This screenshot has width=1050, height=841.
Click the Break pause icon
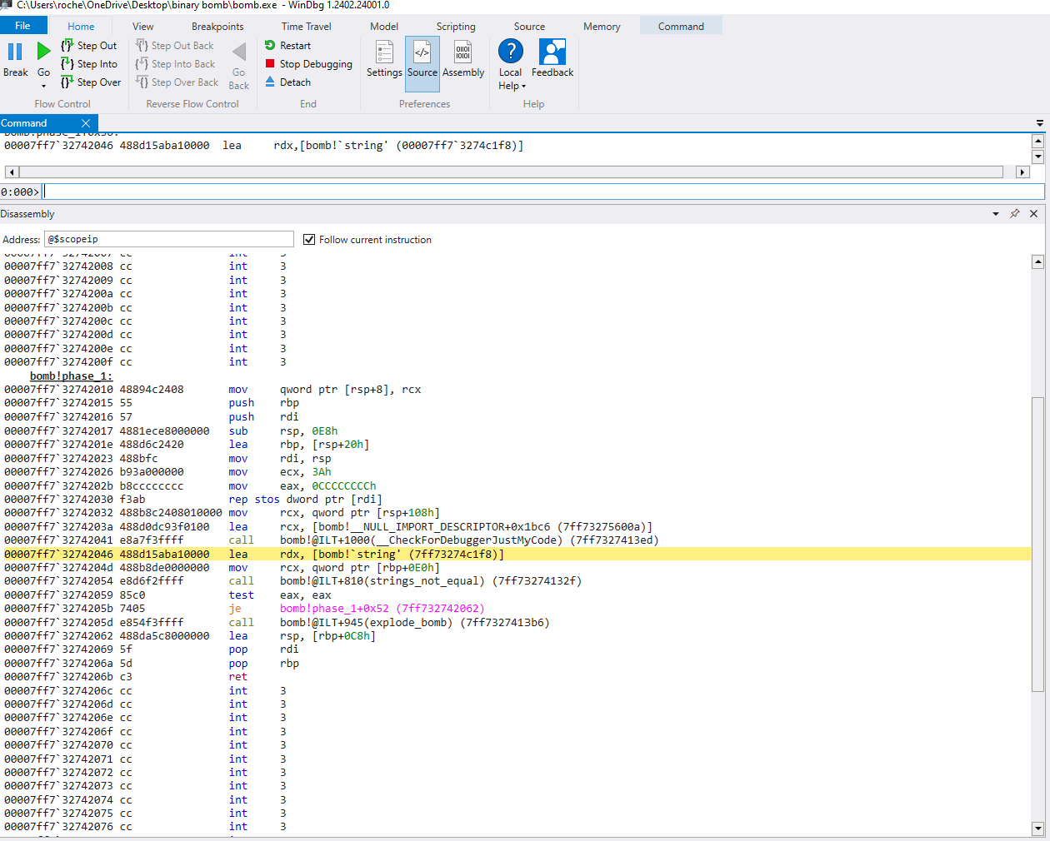pyautogui.click(x=15, y=52)
